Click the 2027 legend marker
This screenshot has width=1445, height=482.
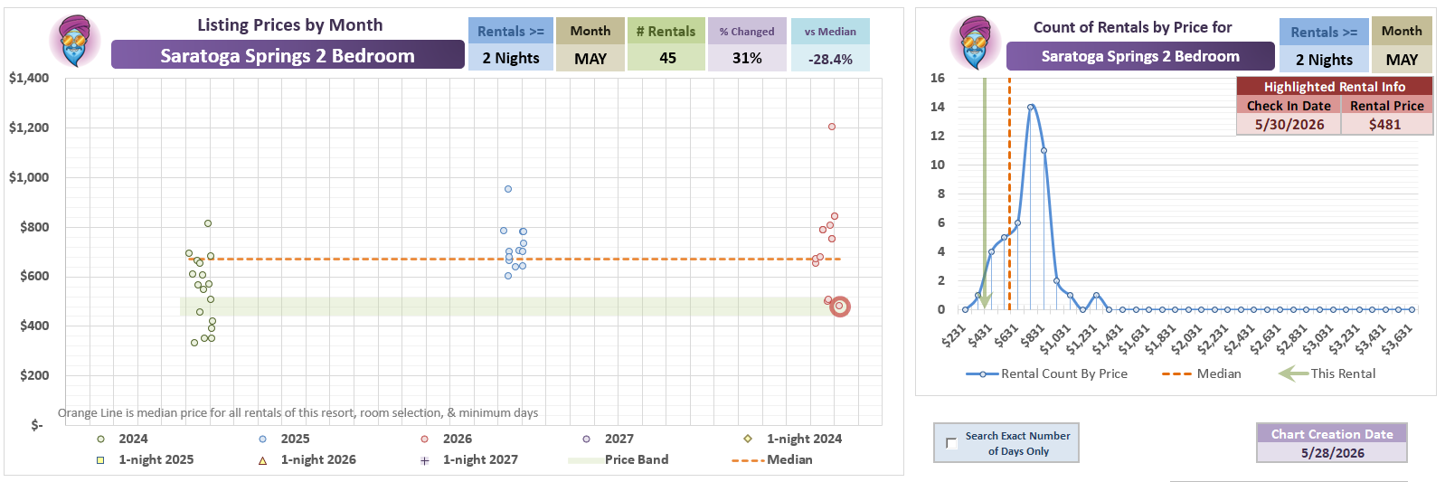(587, 439)
